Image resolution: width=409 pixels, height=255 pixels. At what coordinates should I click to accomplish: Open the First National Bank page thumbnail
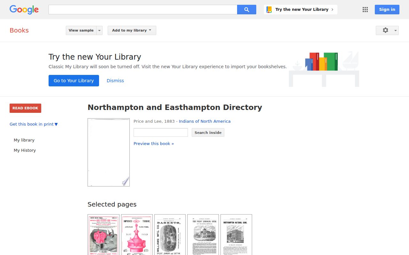[203, 235]
